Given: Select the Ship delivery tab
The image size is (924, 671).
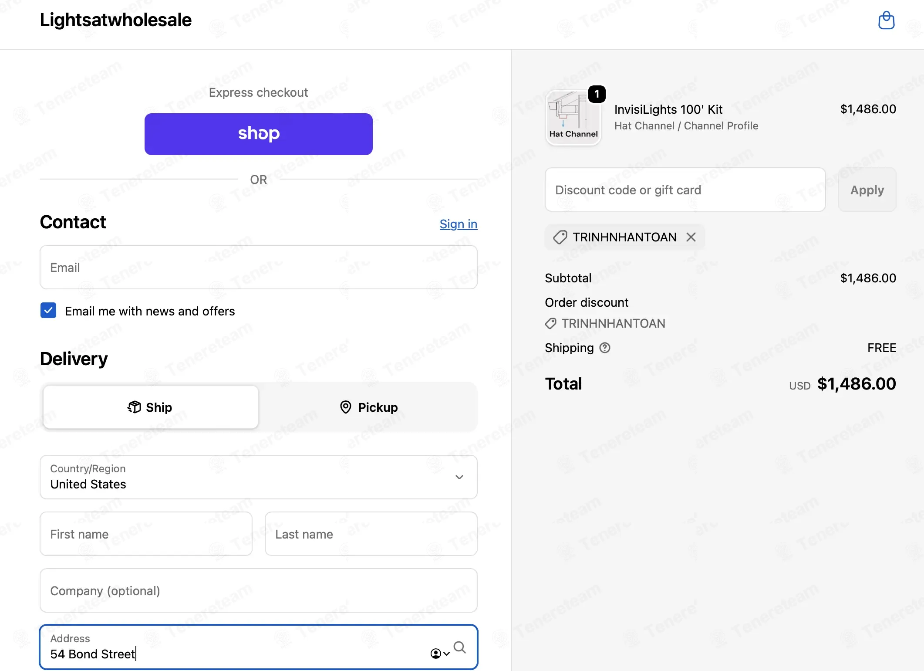Looking at the screenshot, I should (x=151, y=407).
